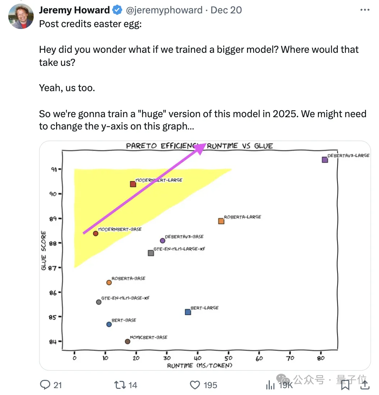Click the WeChat logo in the watermark
This screenshot has height=395, width=379.
pos(283,379)
